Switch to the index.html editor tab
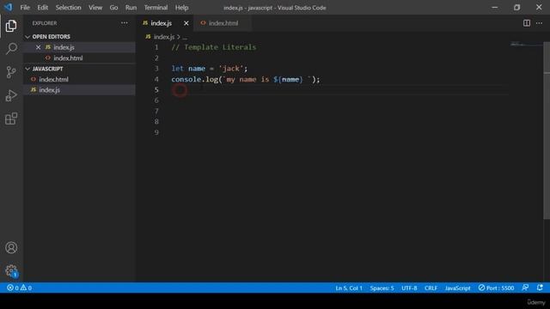The height and width of the screenshot is (309, 550). pos(223,23)
